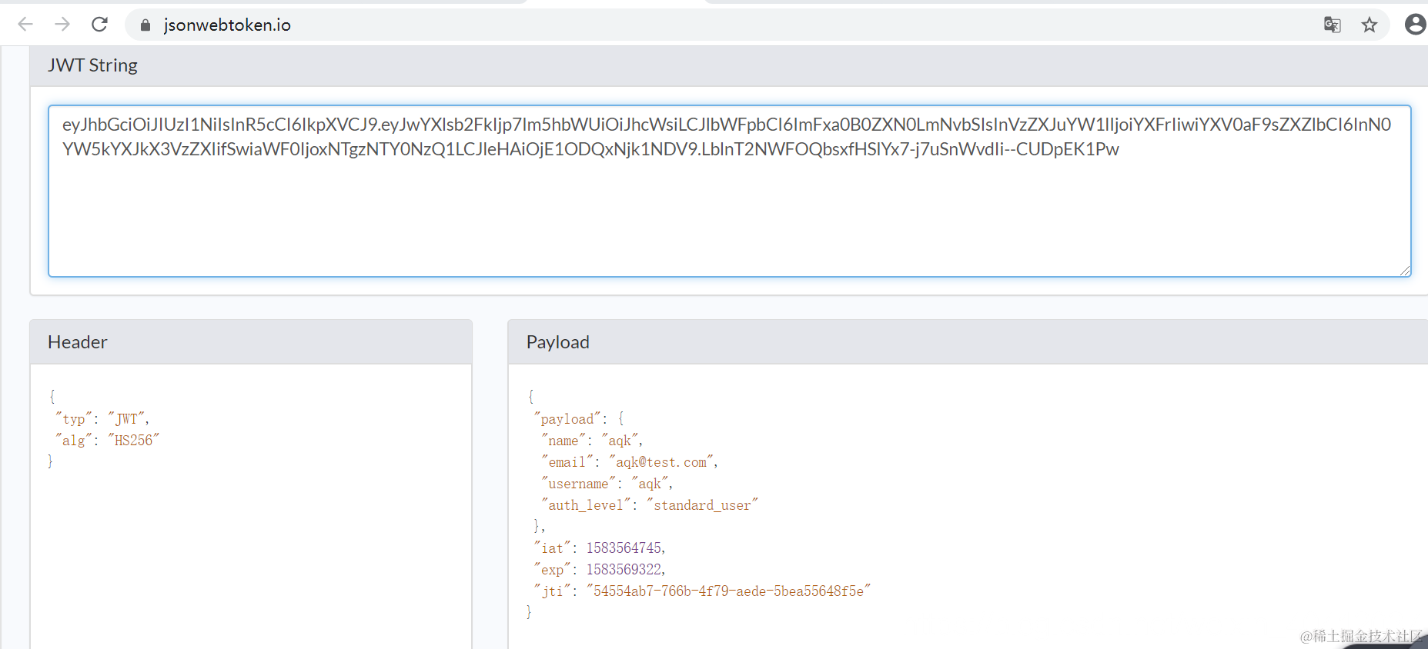Click the "username": "aqk" line
This screenshot has width=1428, height=649.
(x=607, y=484)
